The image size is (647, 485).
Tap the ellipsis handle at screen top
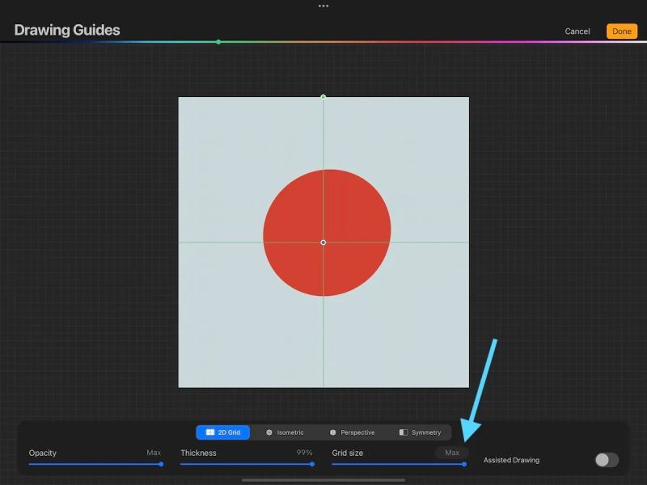[323, 6]
